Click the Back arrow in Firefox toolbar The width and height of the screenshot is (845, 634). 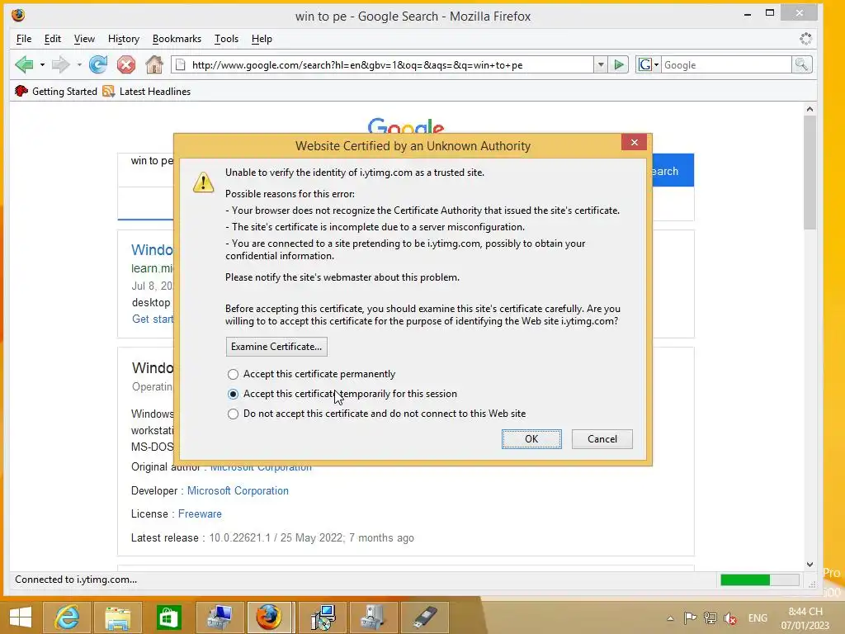click(x=24, y=64)
